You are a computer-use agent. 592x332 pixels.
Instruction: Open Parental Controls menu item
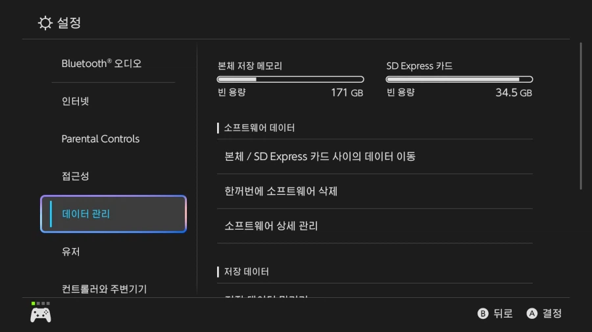101,139
